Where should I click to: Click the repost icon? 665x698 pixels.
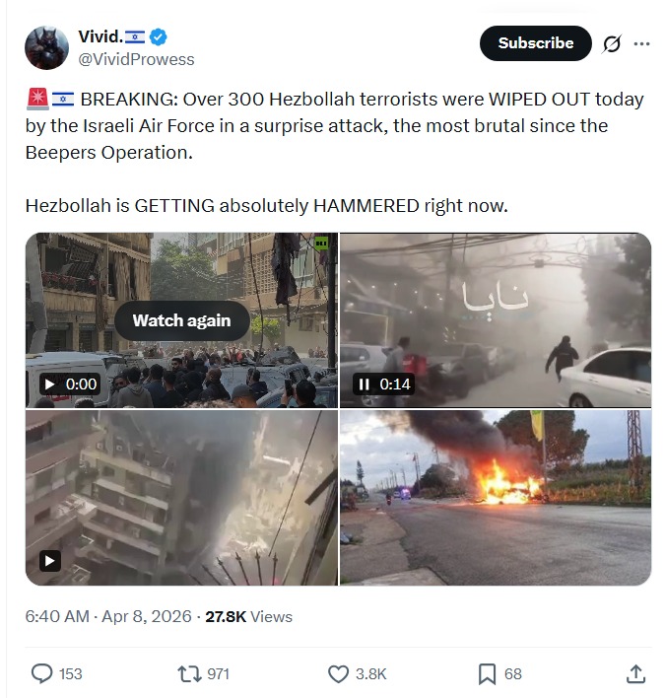click(190, 674)
